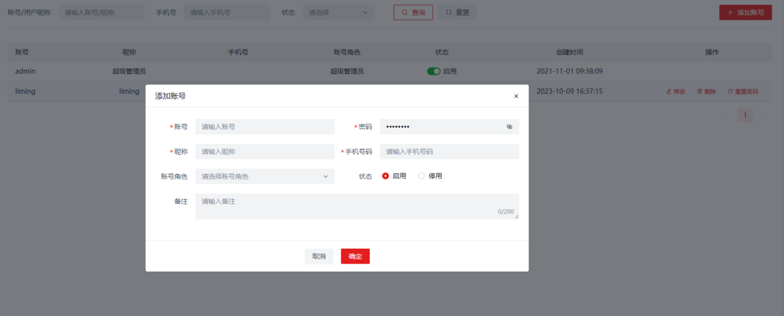The image size is (784, 316).
Task: Toggle password visibility eye icon
Action: pyautogui.click(x=509, y=127)
